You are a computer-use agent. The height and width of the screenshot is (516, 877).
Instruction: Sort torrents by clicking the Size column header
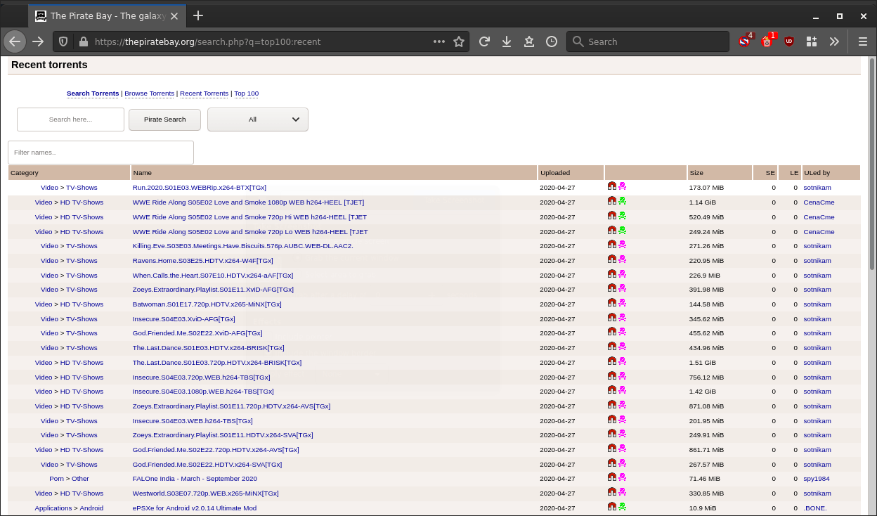(x=696, y=172)
